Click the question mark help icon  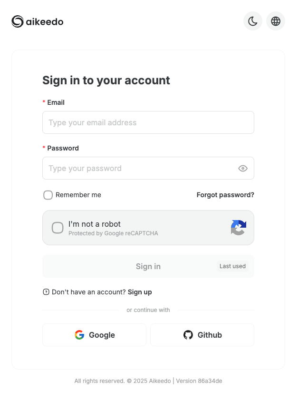(x=46, y=292)
